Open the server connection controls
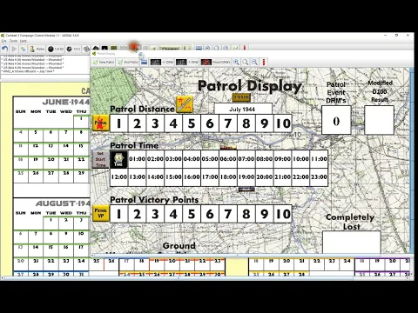Screen dimensions: 418x313 (23, 49)
